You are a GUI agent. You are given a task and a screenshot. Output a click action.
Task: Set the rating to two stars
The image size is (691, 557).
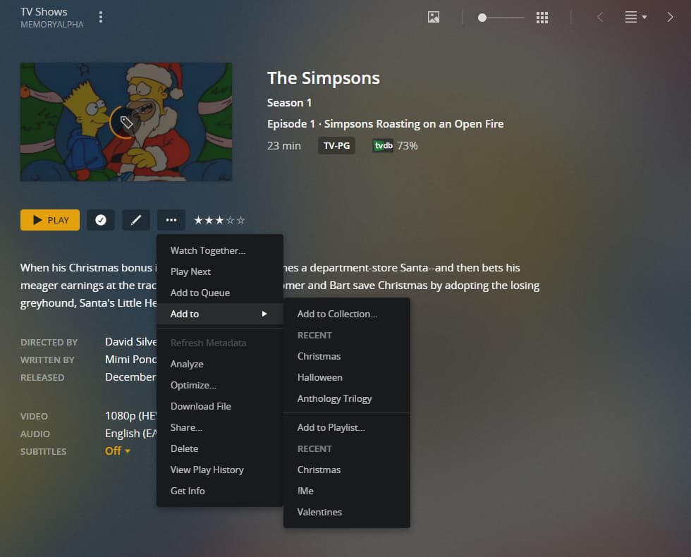[209, 220]
